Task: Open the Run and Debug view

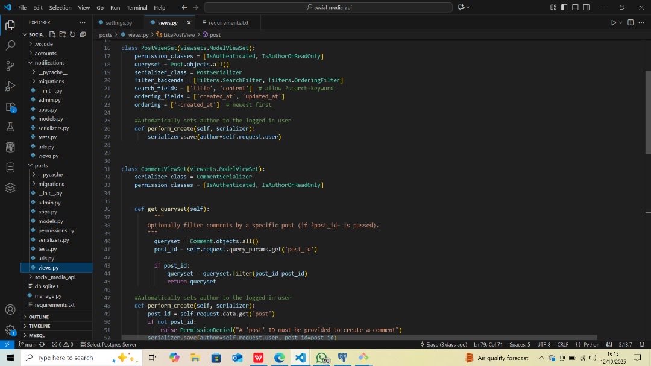Action: tap(10, 86)
